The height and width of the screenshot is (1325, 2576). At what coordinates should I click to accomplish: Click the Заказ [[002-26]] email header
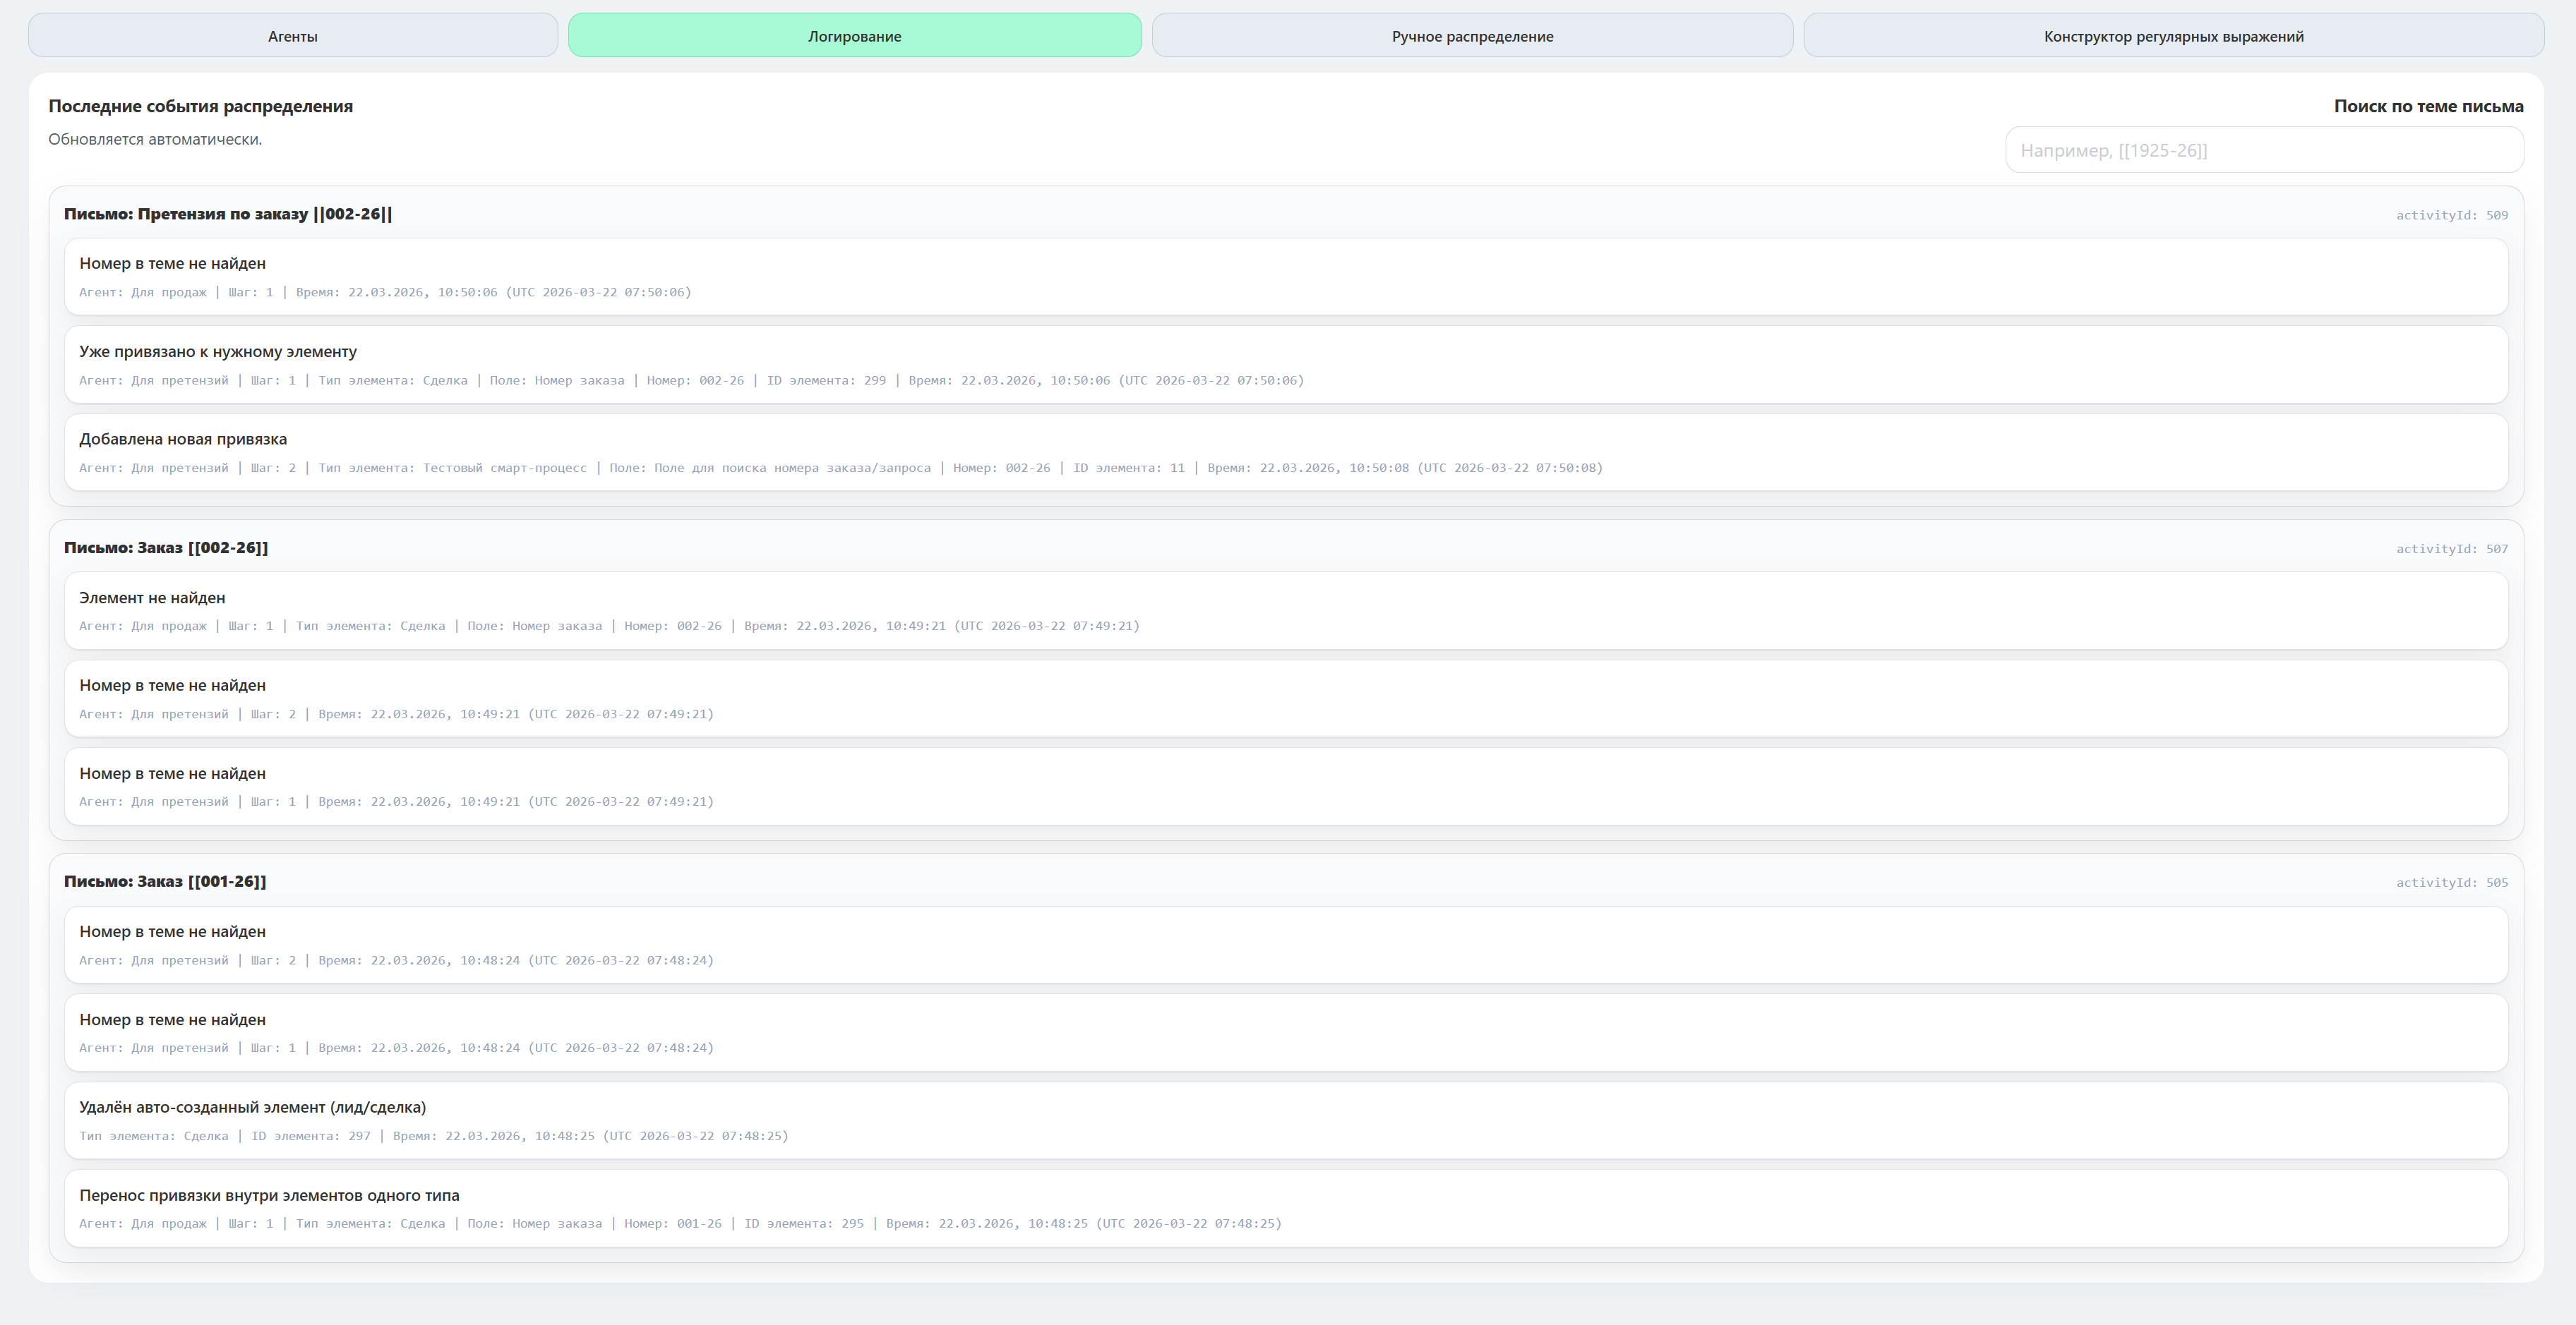click(166, 547)
